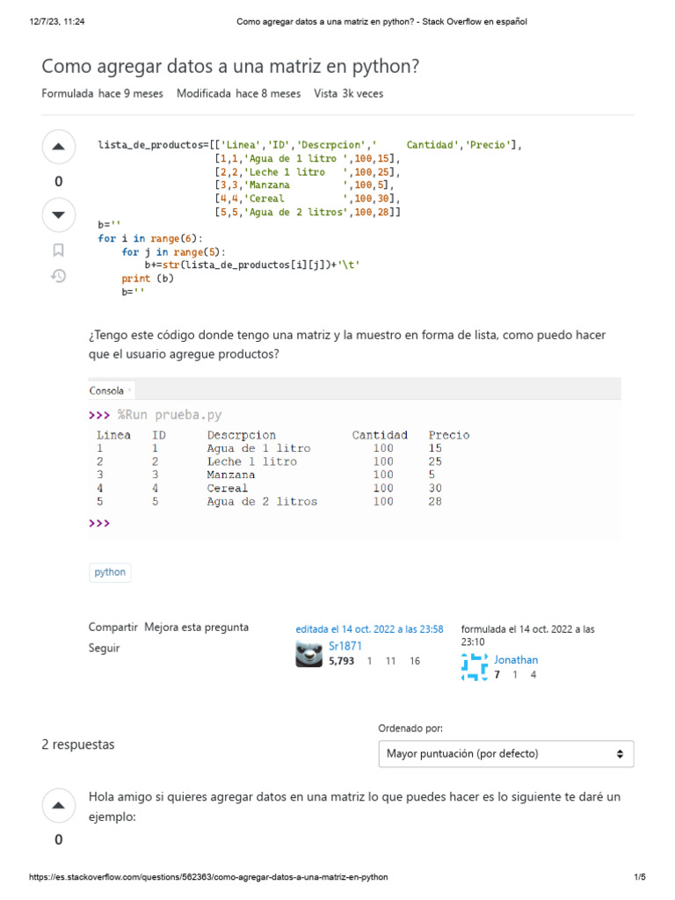Upvote the question with the up arrow

(59, 147)
